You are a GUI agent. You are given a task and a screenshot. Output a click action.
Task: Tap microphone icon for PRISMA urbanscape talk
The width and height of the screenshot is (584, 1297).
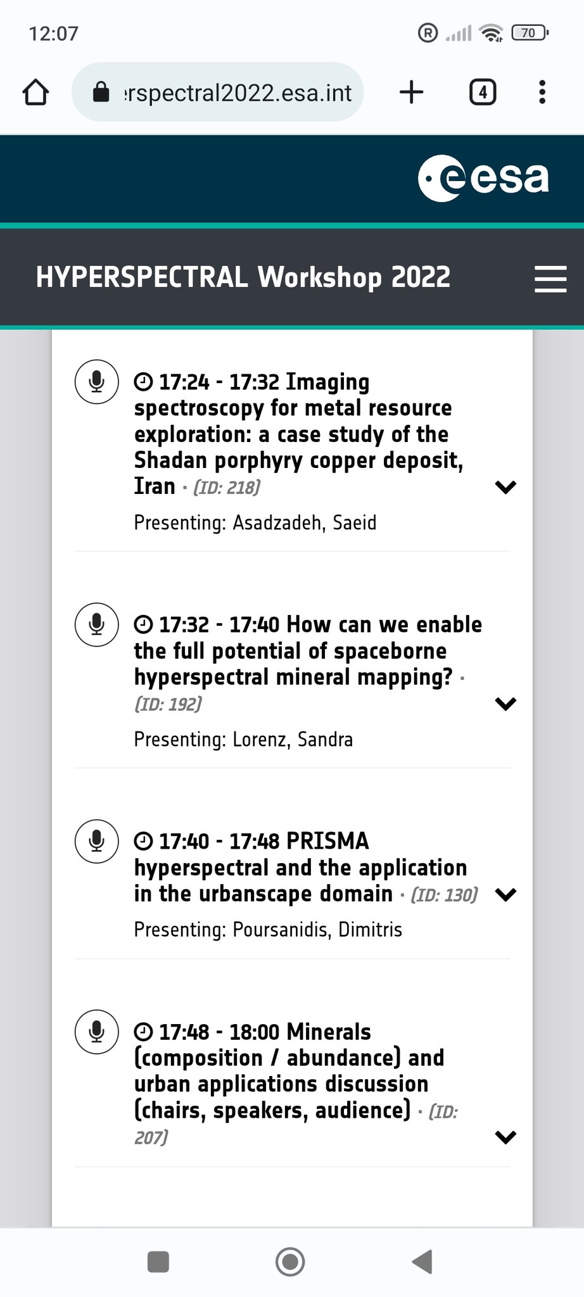(97, 841)
